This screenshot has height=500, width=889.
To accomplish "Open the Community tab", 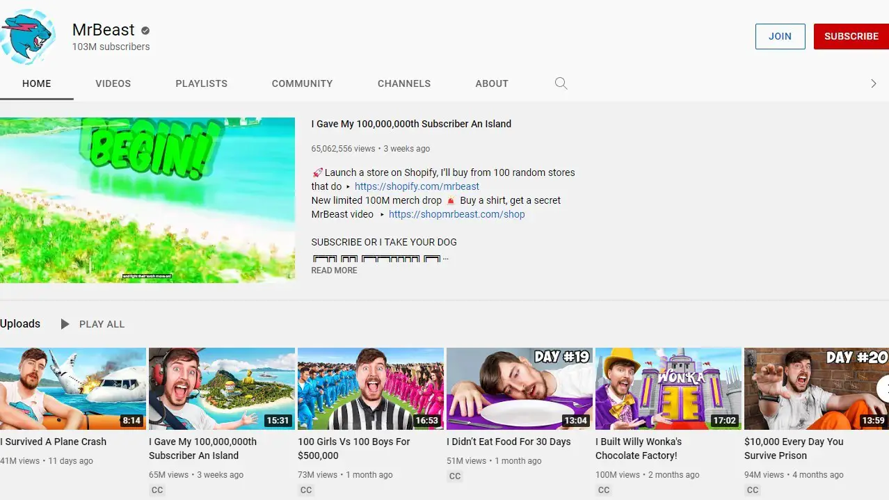I will [303, 83].
